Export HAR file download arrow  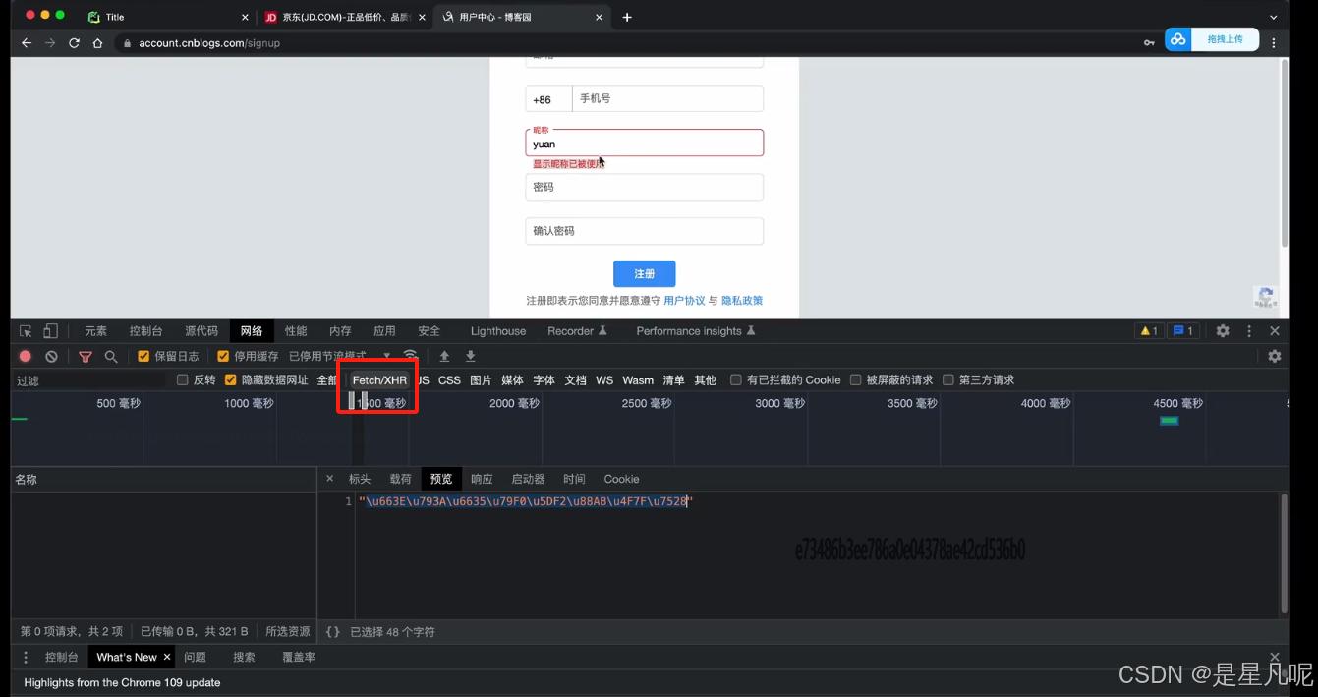(471, 356)
